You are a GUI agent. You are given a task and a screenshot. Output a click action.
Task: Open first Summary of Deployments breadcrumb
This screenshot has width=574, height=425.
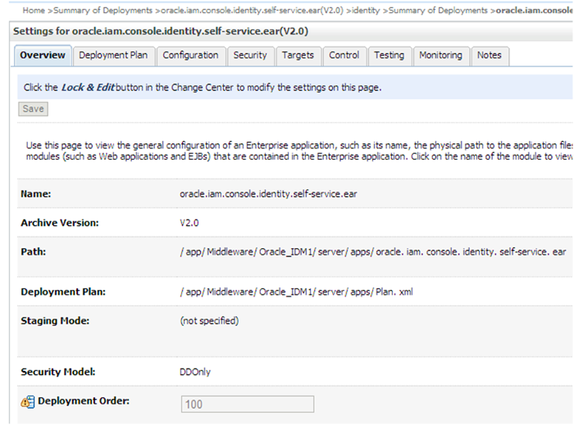tap(102, 10)
